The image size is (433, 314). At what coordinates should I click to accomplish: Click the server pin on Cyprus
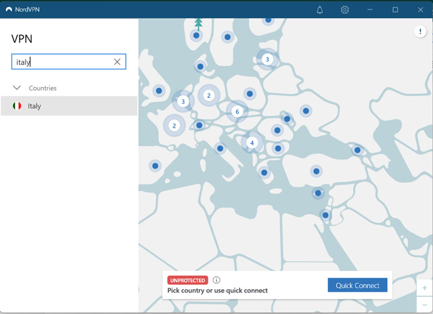[318, 193]
